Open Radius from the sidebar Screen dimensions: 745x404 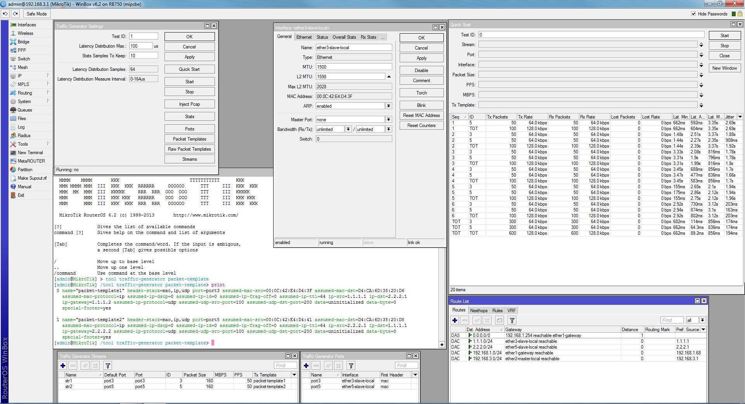[24, 136]
